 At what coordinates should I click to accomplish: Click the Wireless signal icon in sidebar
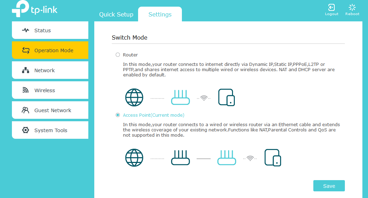point(26,90)
